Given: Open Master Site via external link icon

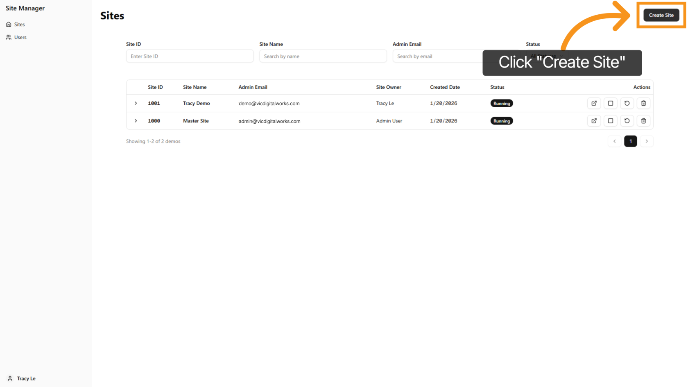Looking at the screenshot, I should point(594,121).
